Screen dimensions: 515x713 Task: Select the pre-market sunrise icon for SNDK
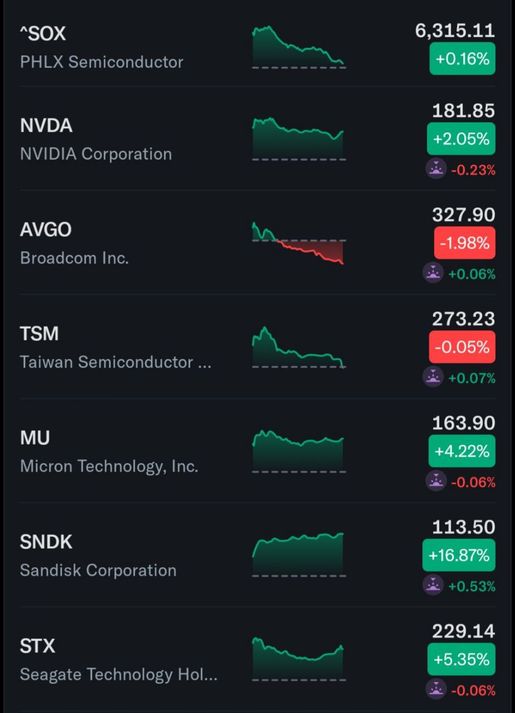point(433,585)
